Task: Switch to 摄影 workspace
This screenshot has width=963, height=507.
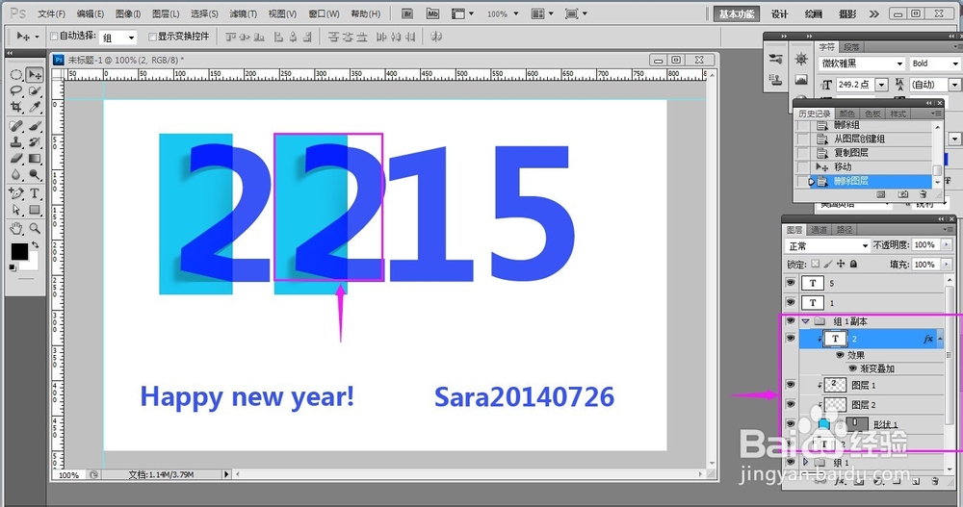Action: [848, 13]
